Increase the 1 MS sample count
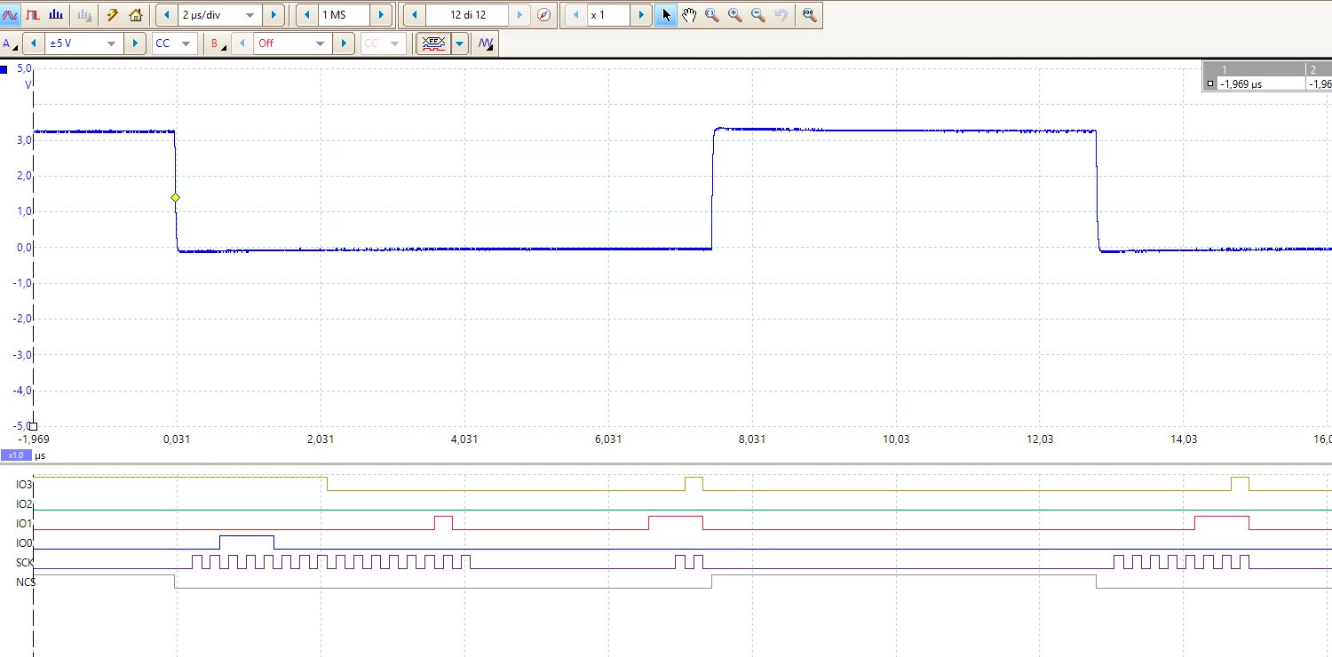The width and height of the screenshot is (1332, 657). pos(381,15)
